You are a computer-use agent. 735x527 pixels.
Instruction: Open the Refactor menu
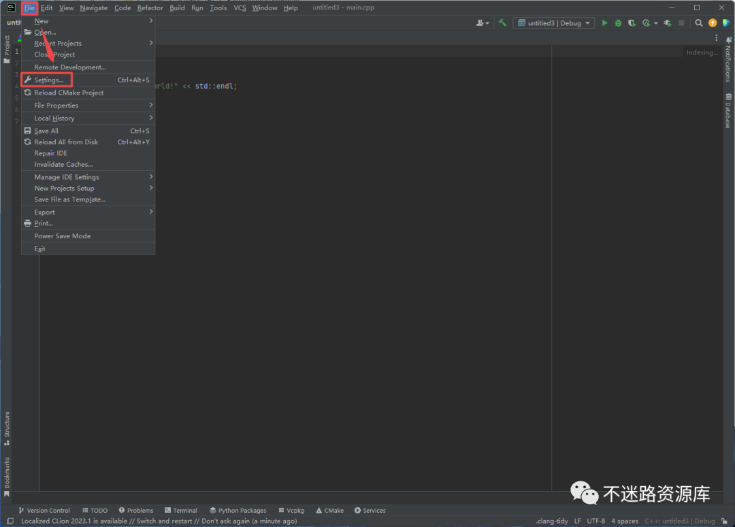pos(150,7)
